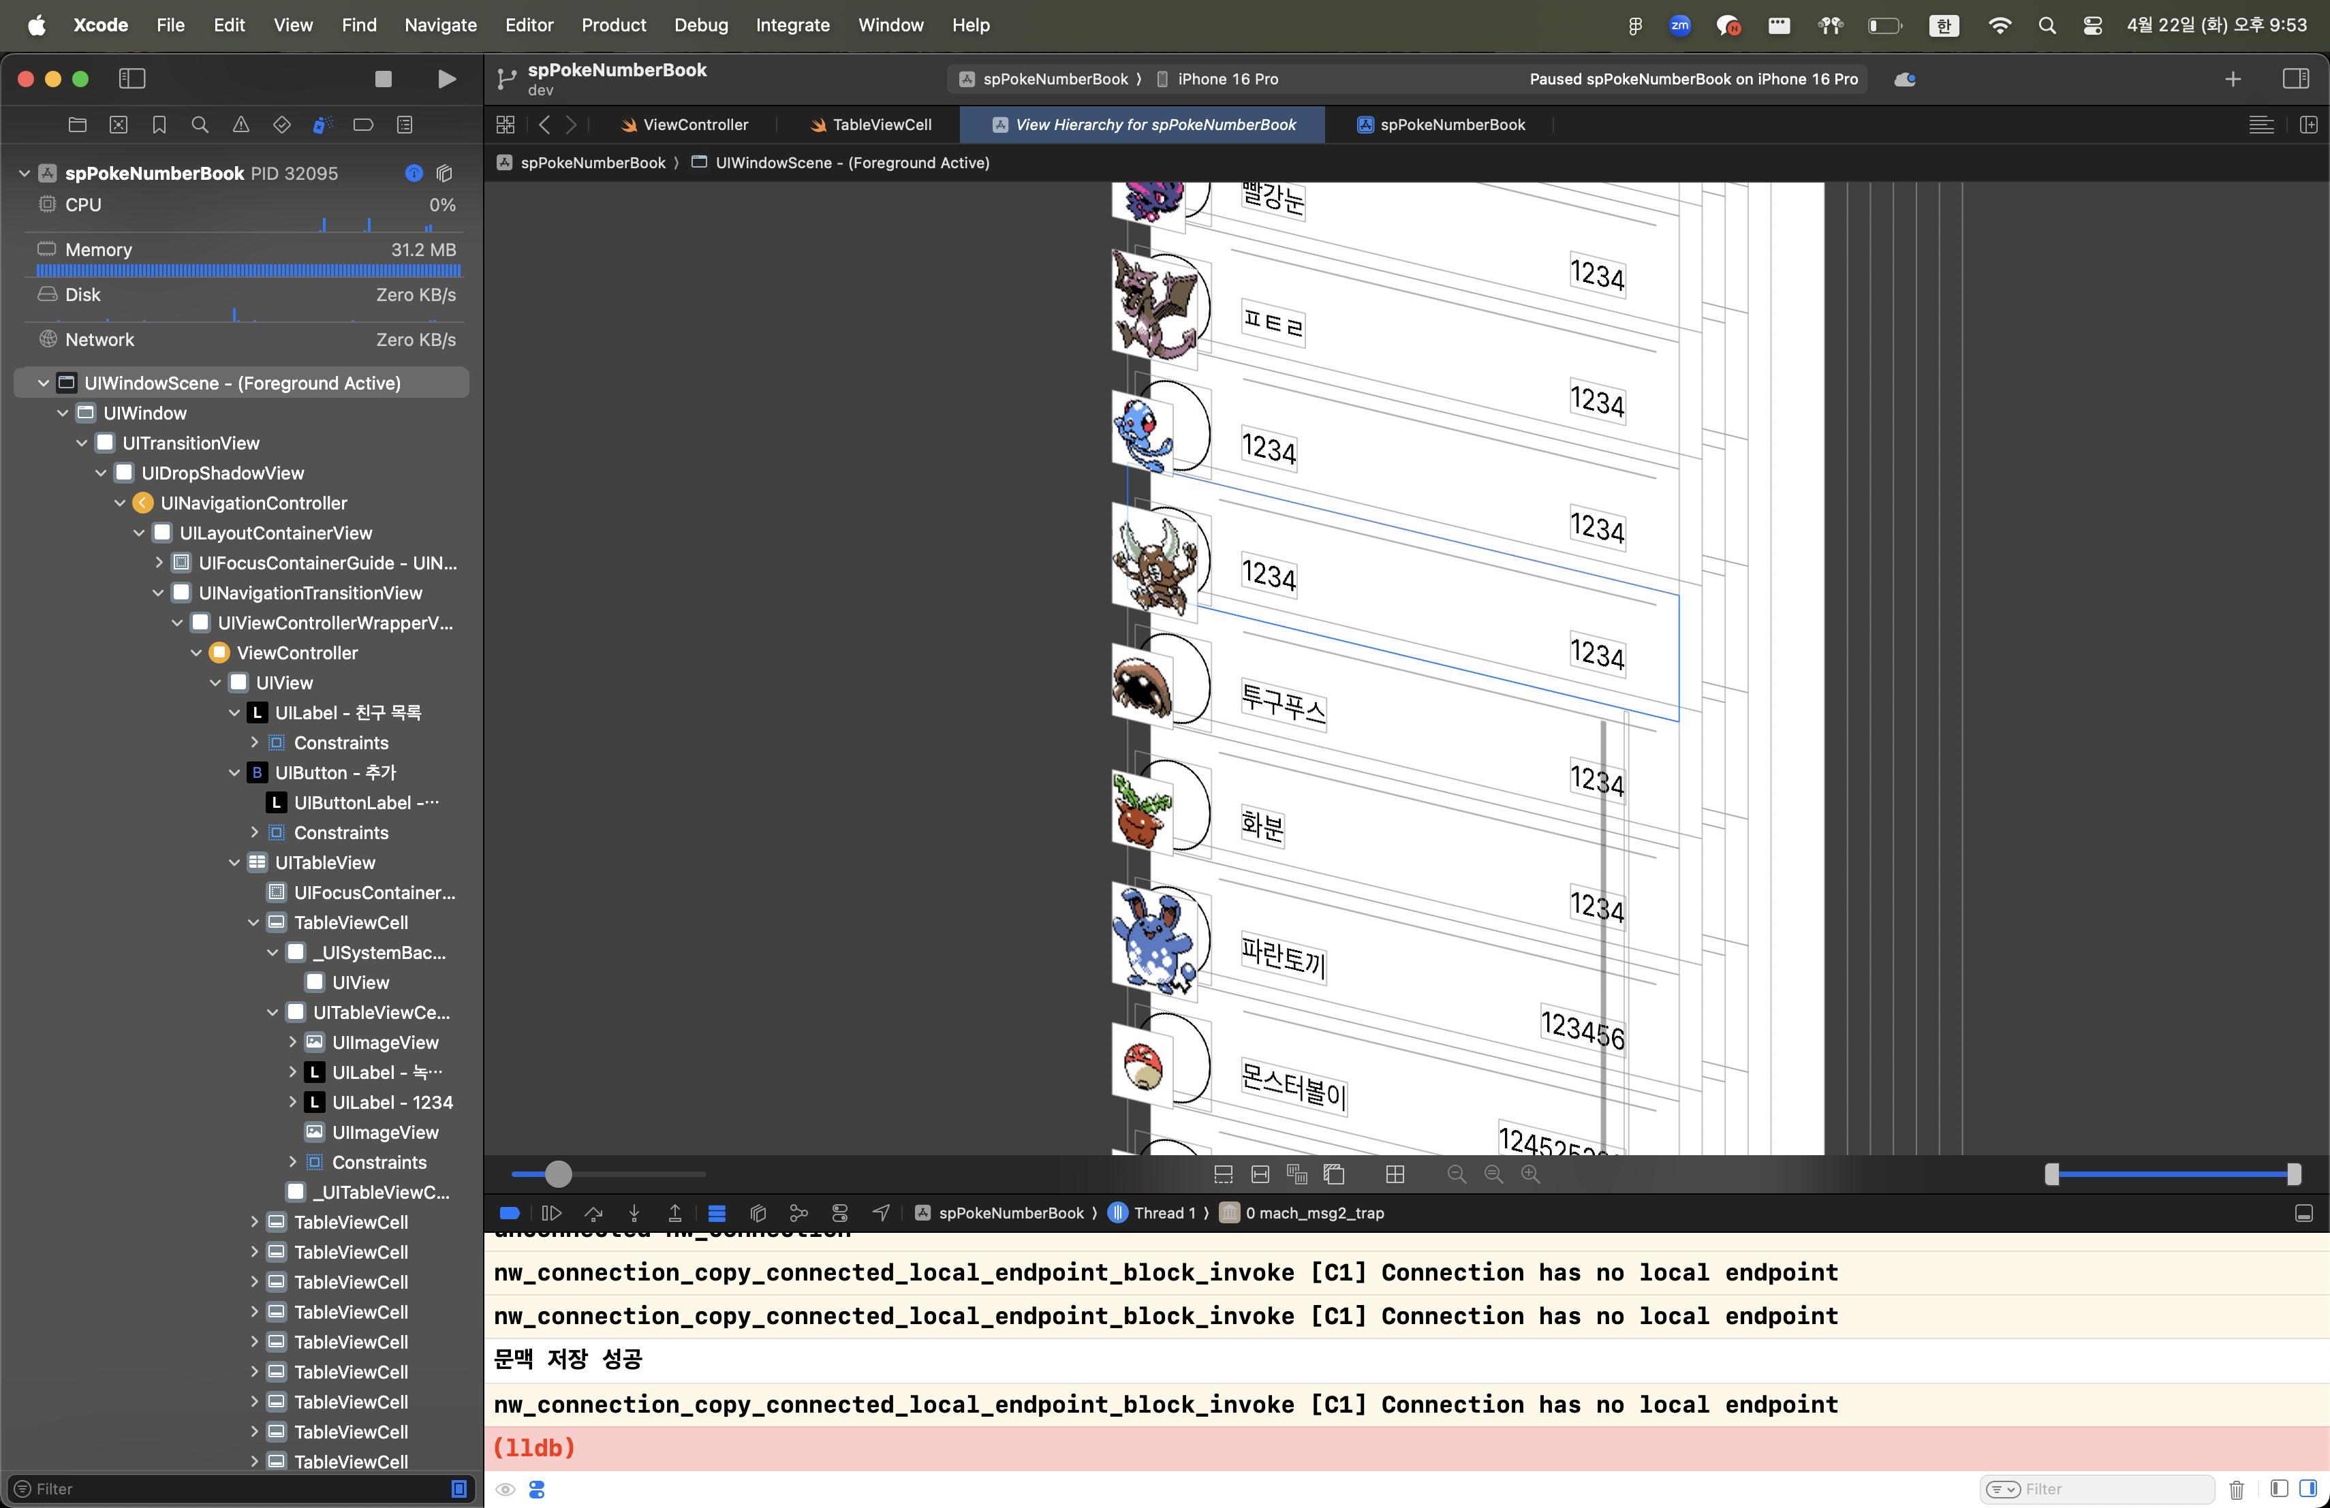
Task: Collapse the UINavigationController tree node
Action: (119, 503)
